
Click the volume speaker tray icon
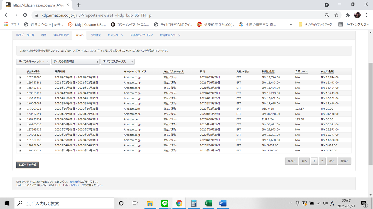[325, 203]
